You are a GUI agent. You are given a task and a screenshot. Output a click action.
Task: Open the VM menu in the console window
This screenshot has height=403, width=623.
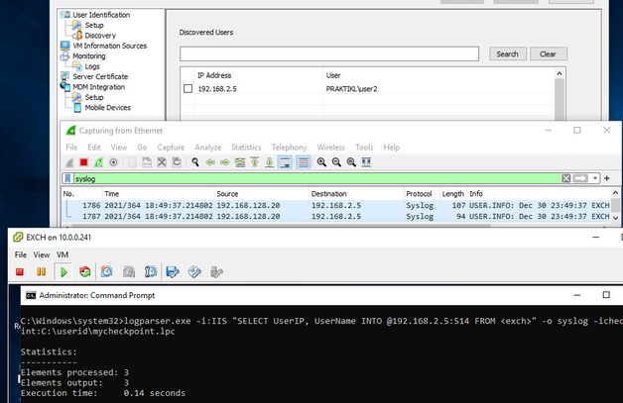click(62, 254)
